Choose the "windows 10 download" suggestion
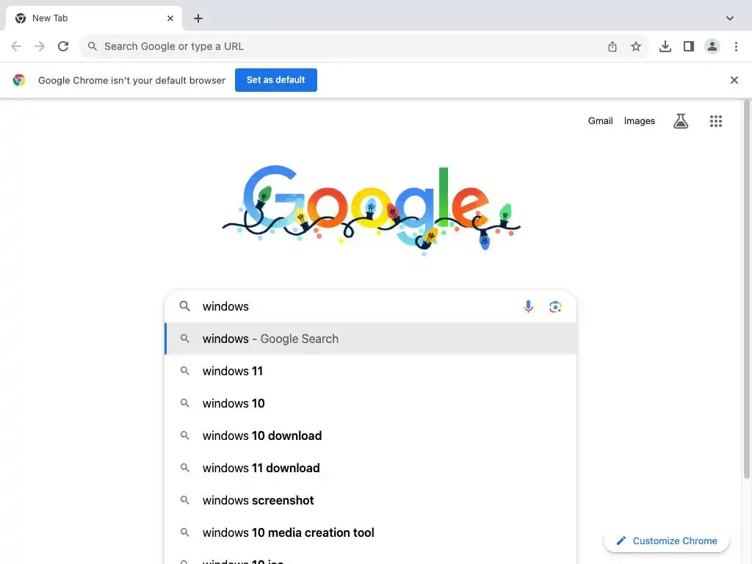Screen dimensions: 752x564 262,435
